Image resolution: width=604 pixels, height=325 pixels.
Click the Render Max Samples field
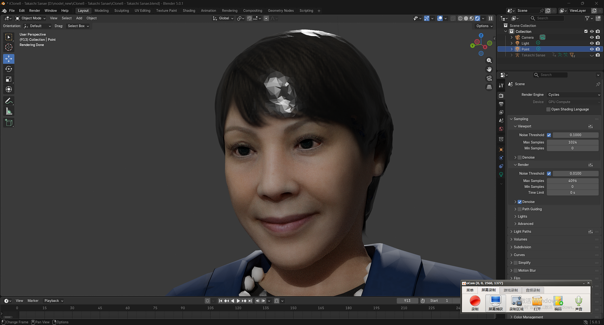(573, 181)
